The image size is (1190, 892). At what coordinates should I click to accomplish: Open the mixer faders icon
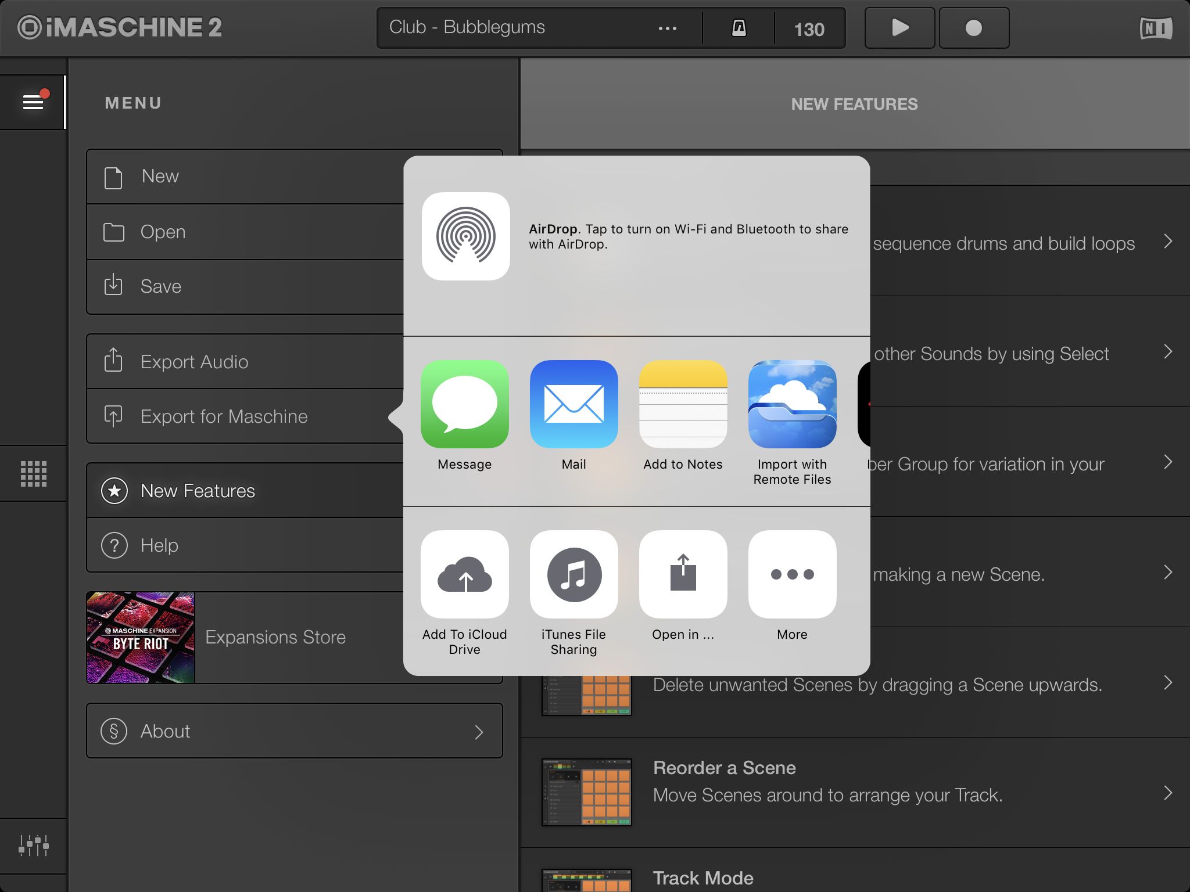(x=33, y=845)
